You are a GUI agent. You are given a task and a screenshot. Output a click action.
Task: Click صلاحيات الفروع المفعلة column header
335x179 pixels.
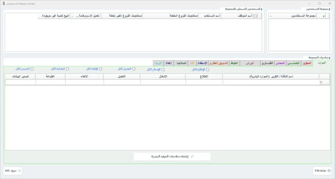click(x=171, y=16)
